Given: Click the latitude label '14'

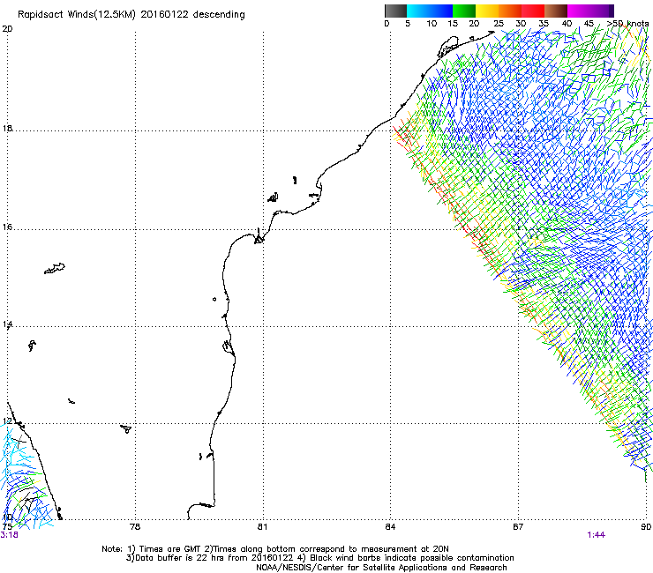Looking at the screenshot, I should (x=7, y=324).
